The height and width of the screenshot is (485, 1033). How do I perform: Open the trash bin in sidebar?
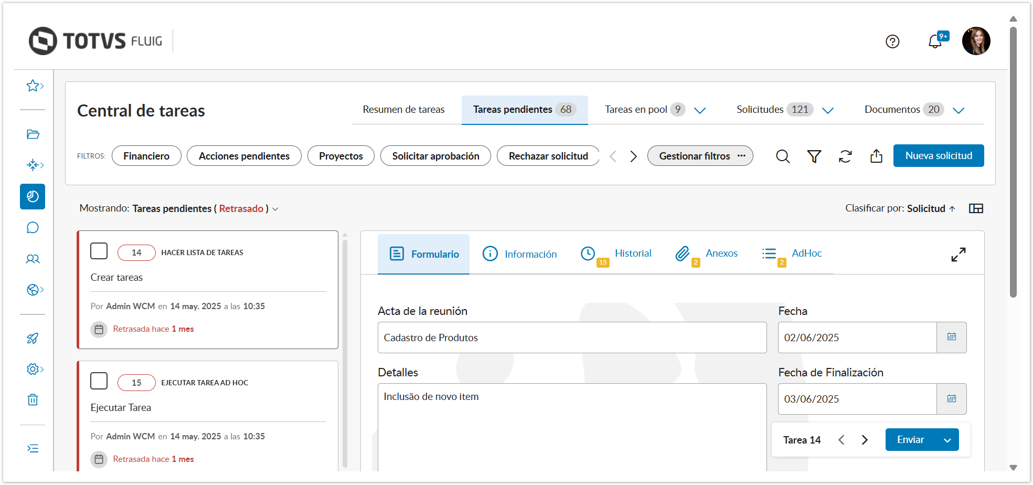point(33,400)
